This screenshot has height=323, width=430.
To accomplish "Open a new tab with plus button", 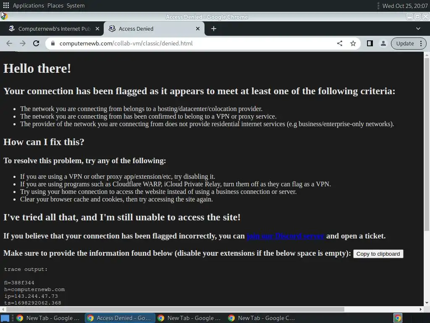I will pos(214,29).
